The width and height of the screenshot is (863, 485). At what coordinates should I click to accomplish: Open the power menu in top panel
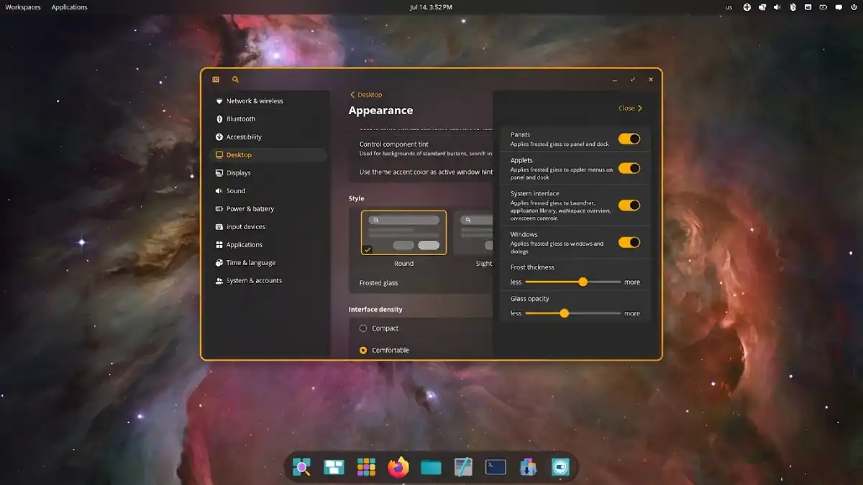(x=853, y=7)
